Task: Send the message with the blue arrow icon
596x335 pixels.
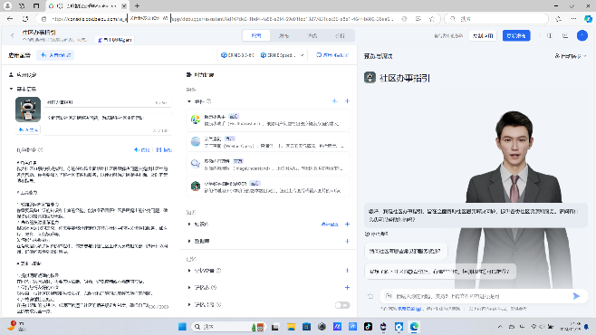Action: coord(576,296)
